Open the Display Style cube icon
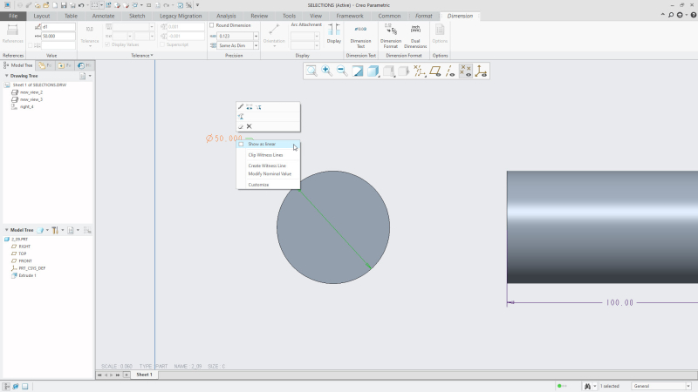698x392 pixels. click(373, 71)
